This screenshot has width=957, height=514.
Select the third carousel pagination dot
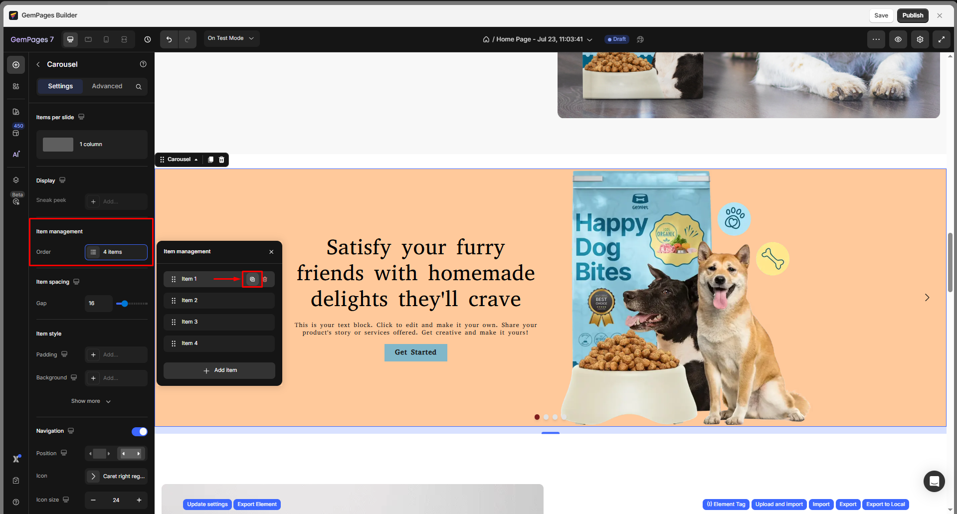tap(555, 417)
